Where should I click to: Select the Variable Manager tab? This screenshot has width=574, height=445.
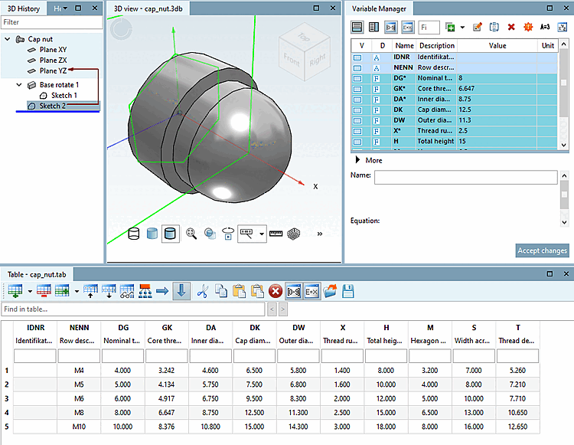tap(380, 8)
